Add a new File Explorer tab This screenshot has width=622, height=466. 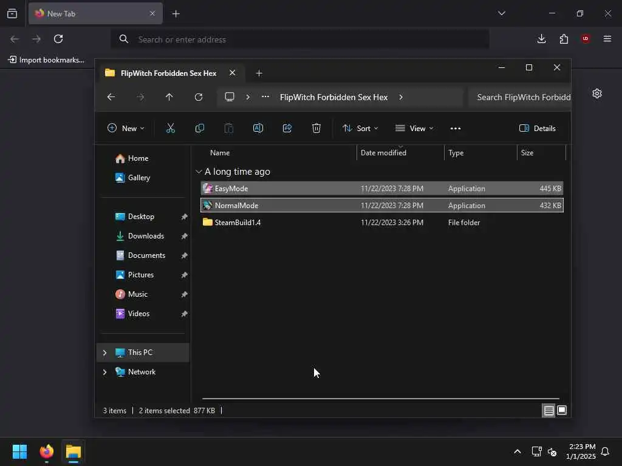259,73
